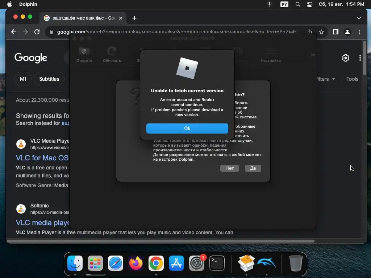Viewport: 371px width, 278px height.
Task: Click Ok in the Roblox error dialog
Action: click(x=187, y=129)
